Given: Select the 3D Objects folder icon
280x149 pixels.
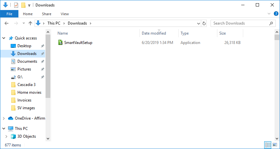Looking at the screenshot, I should (x=13, y=136).
